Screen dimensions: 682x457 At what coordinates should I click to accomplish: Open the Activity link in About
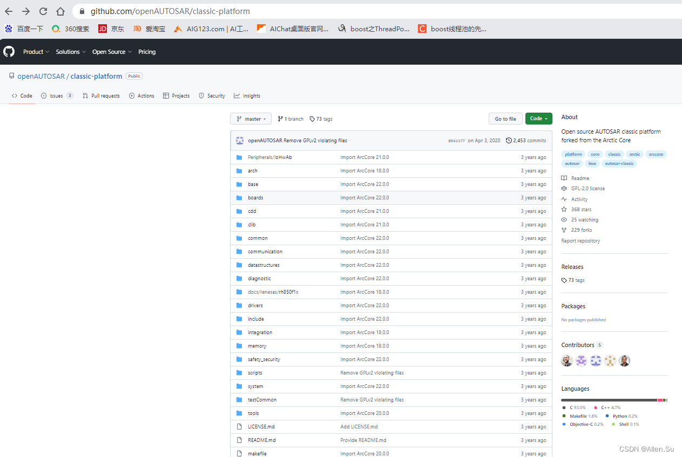click(x=575, y=199)
